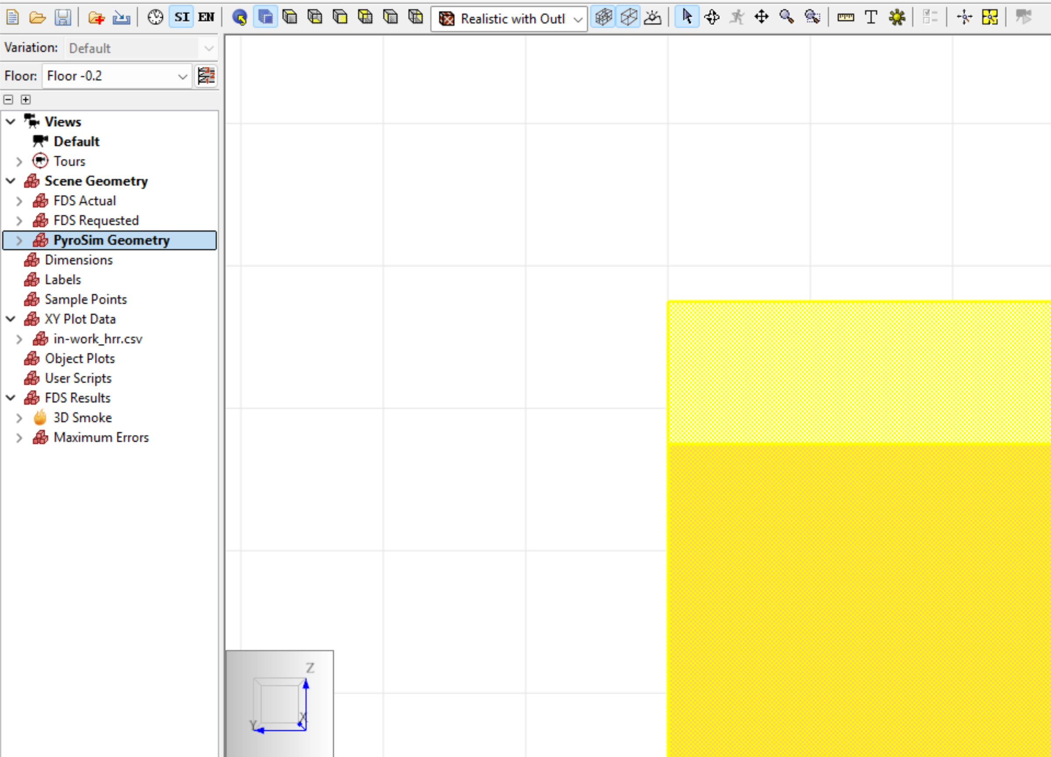Select the magnifier zoom tool
The height and width of the screenshot is (757, 1051).
tap(786, 18)
